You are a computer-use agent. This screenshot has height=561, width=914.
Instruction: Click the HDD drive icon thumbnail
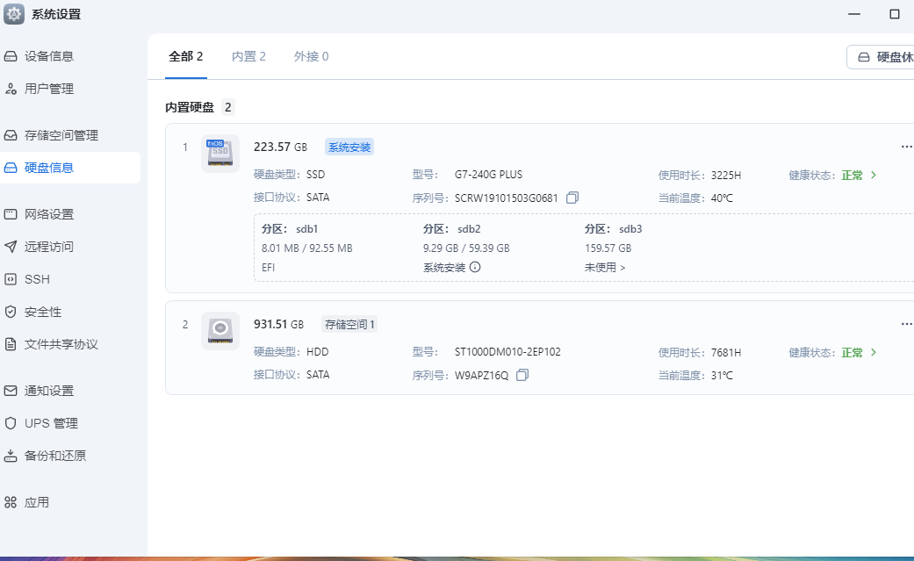click(220, 331)
